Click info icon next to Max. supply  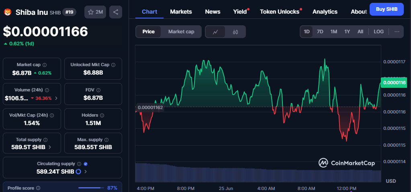click(107, 139)
